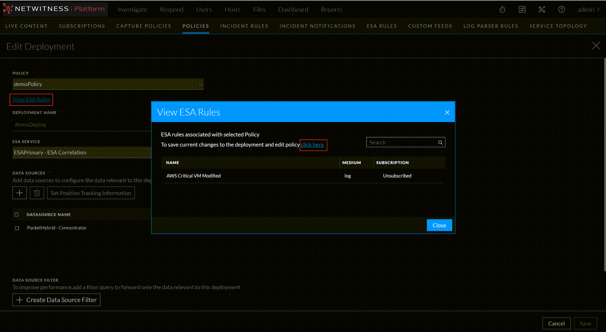The width and height of the screenshot is (606, 332).
Task: Click the timer icon in top bar
Action: point(502,9)
